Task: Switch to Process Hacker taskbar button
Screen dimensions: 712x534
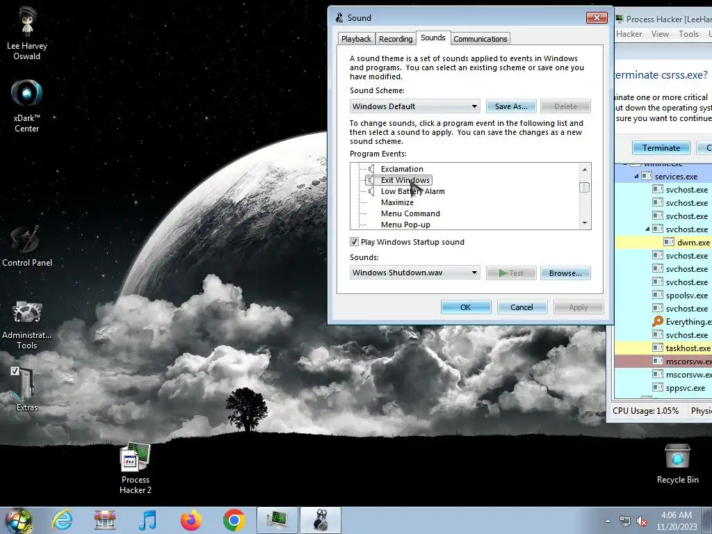Action: click(x=277, y=520)
